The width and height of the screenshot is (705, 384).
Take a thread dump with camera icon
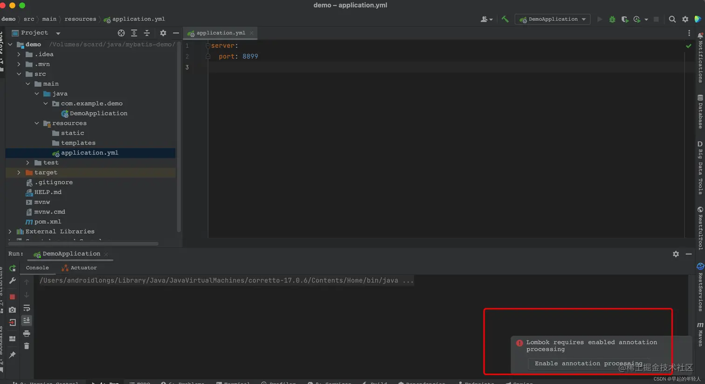tap(13, 310)
